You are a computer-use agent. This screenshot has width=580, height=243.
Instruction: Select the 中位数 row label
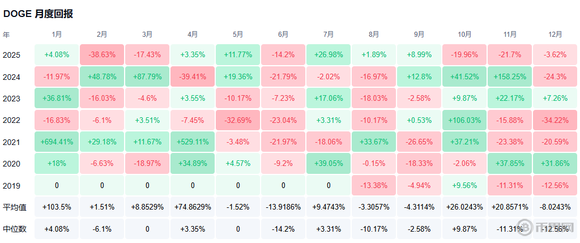tap(14, 229)
